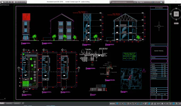Toggle the drawing grid display

click(117, 104)
